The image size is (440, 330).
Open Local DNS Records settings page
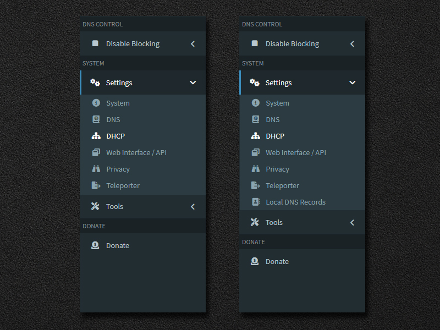coord(295,202)
